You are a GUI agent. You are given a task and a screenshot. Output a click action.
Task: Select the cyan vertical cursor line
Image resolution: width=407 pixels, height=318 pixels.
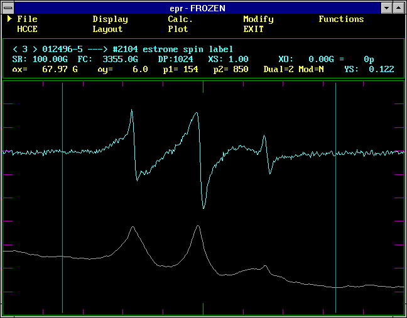coord(336,201)
